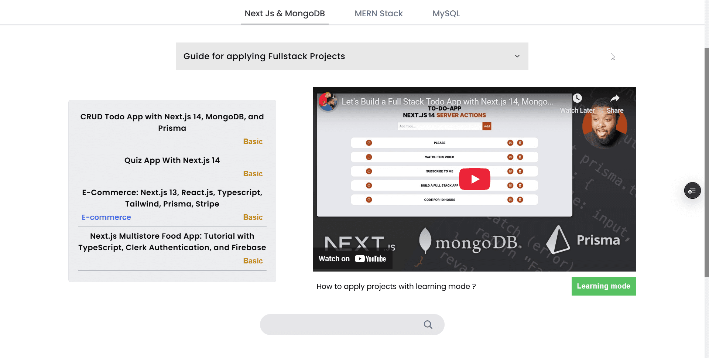Click the magnifying glass search icon
709x358 pixels.
click(428, 324)
